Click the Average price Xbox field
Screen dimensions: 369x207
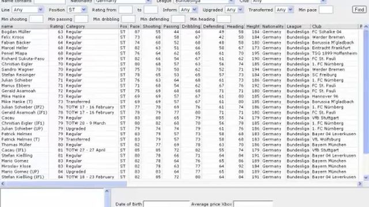(253, 204)
